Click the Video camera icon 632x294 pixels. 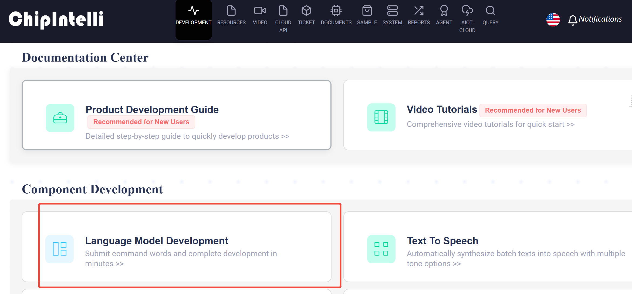[260, 11]
